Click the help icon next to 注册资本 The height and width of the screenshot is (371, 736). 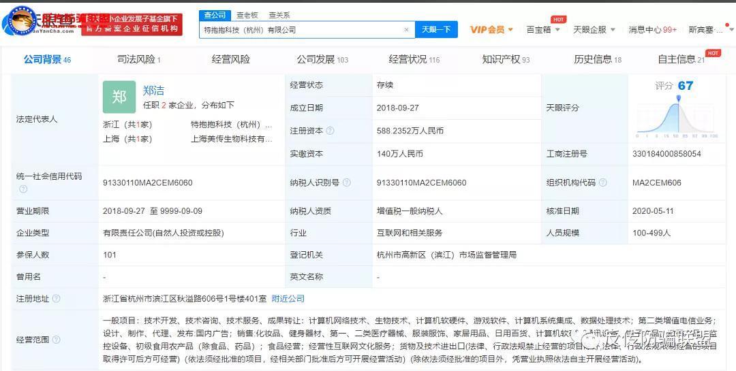(x=330, y=131)
